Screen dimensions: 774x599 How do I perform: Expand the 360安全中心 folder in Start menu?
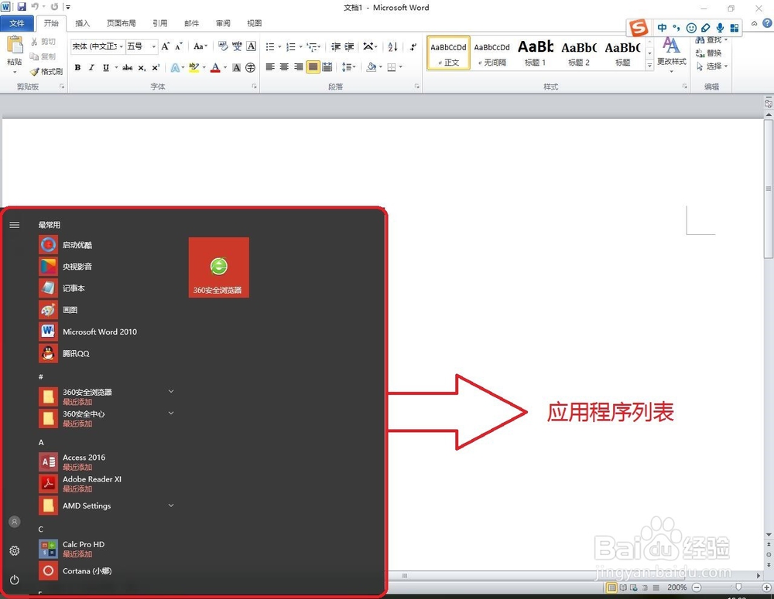(x=171, y=414)
